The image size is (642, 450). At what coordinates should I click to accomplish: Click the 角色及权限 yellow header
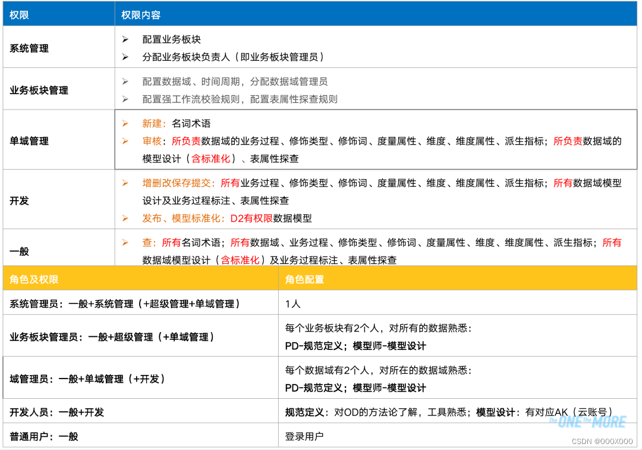pos(34,279)
